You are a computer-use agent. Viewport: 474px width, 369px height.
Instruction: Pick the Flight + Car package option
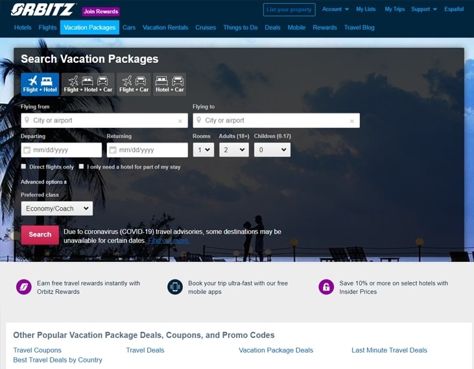click(134, 84)
